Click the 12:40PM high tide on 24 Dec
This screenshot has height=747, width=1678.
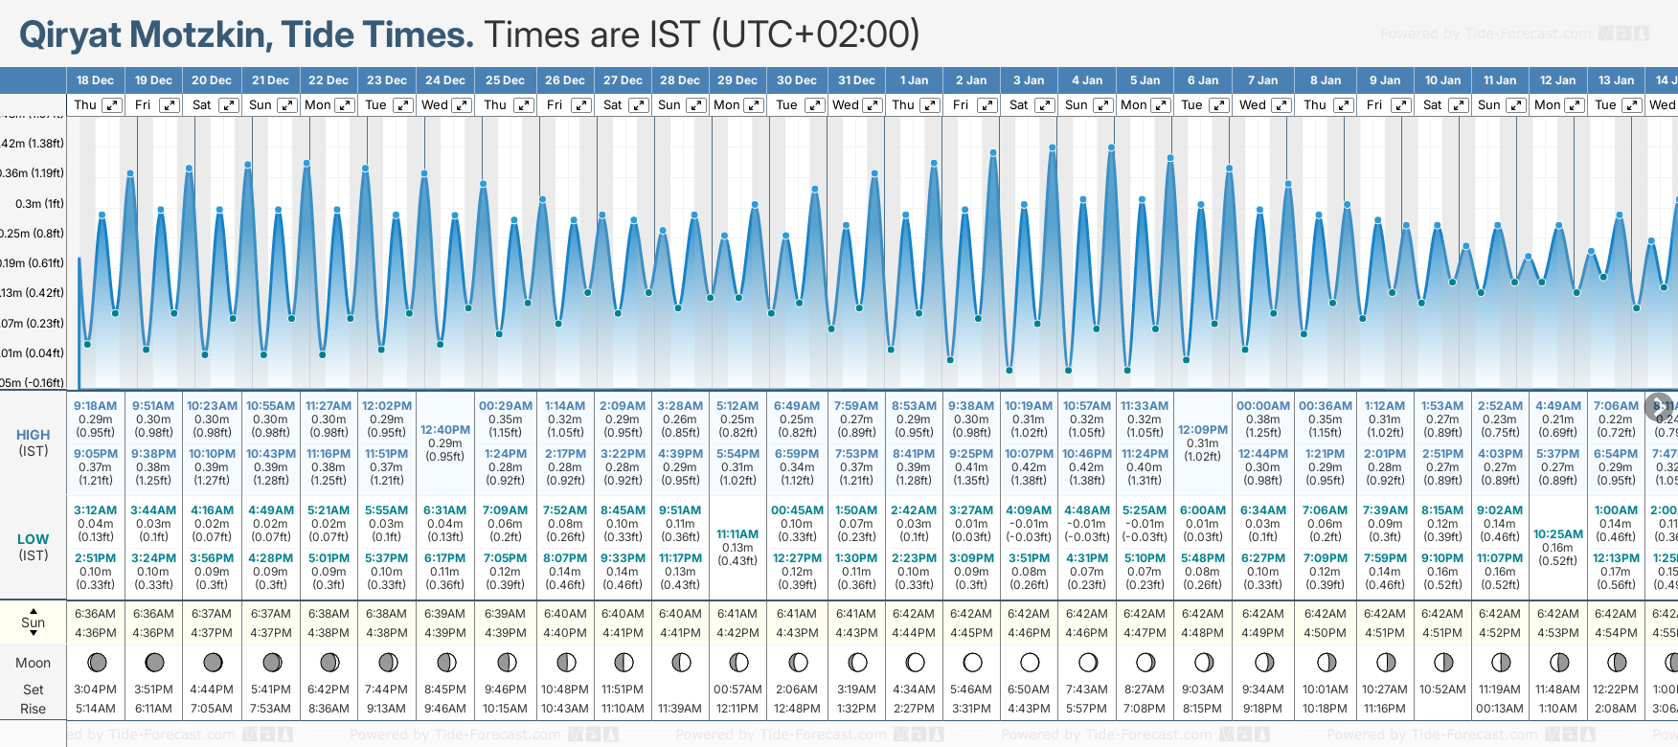(x=445, y=430)
